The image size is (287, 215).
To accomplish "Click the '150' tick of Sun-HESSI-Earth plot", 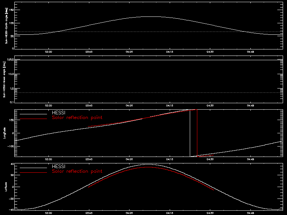I will point(11,10).
